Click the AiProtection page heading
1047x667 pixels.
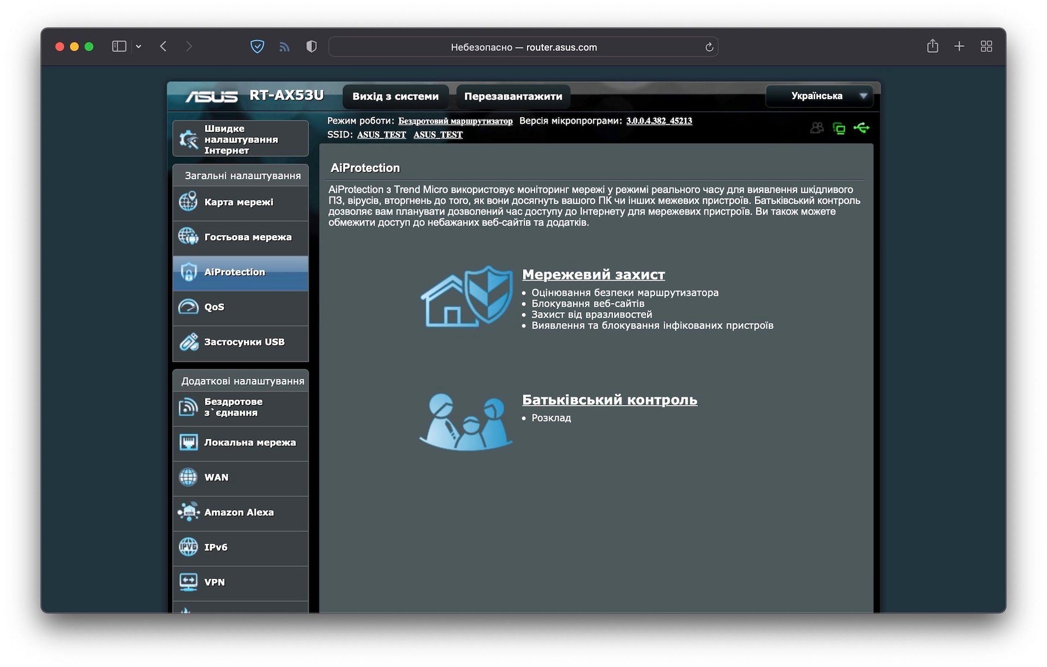(365, 168)
